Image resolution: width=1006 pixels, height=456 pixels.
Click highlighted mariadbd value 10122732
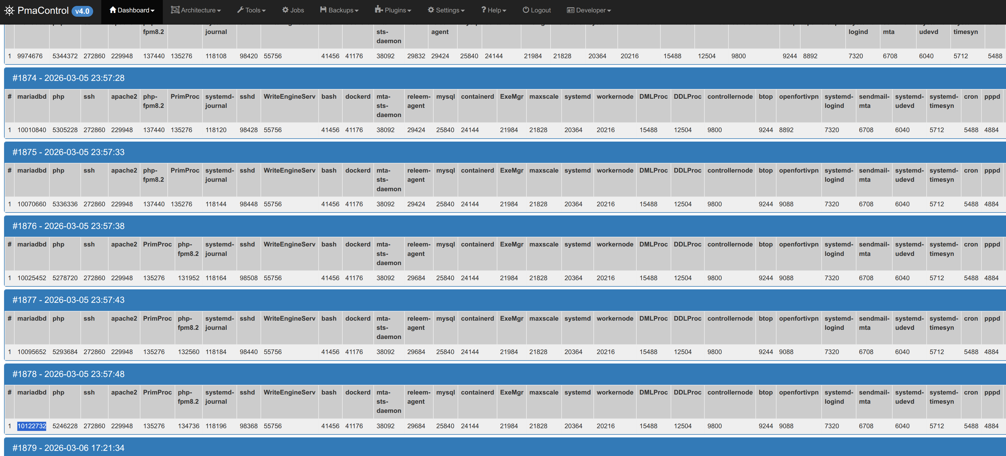(x=32, y=426)
